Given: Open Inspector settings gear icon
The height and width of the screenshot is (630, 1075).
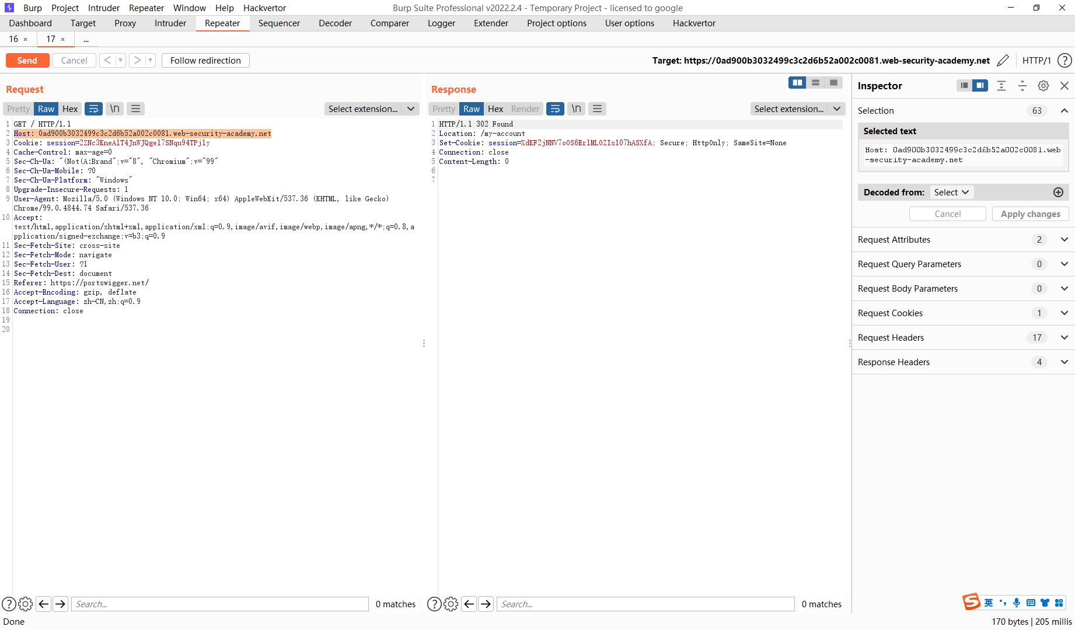Looking at the screenshot, I should (1043, 86).
